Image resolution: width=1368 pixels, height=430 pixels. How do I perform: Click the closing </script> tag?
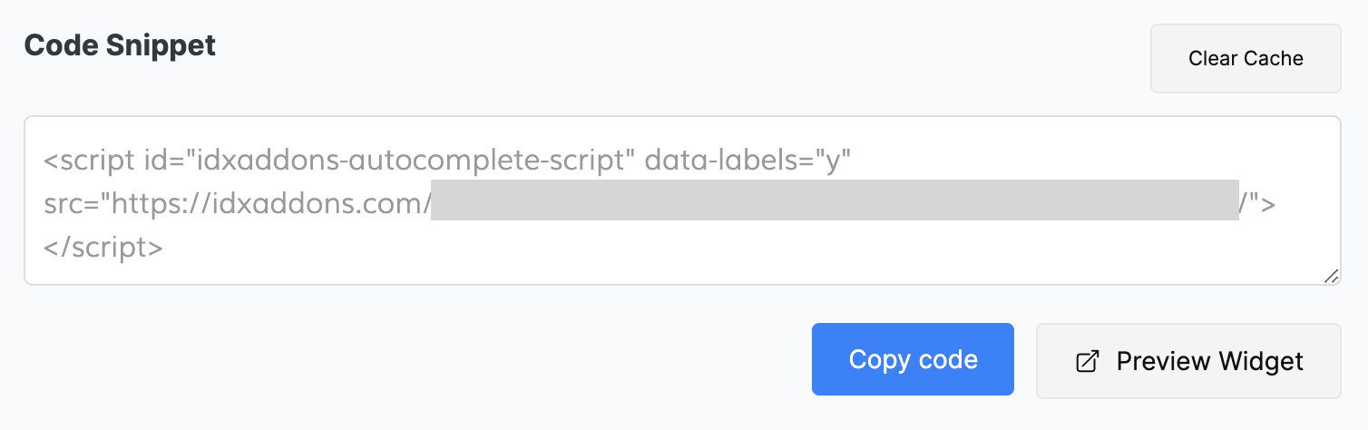(103, 247)
